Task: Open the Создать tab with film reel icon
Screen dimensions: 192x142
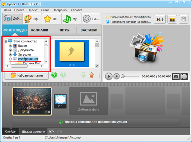Action: (x=91, y=19)
